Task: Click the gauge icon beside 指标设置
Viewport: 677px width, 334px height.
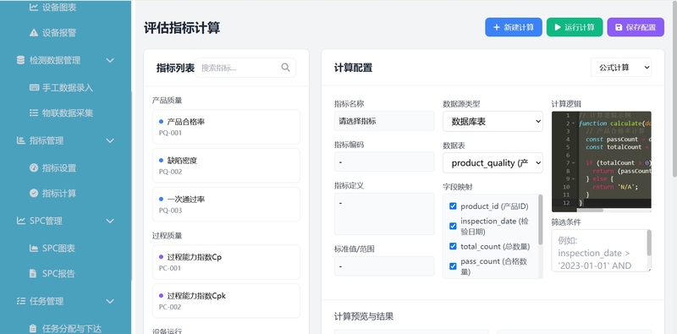Action: [x=34, y=167]
